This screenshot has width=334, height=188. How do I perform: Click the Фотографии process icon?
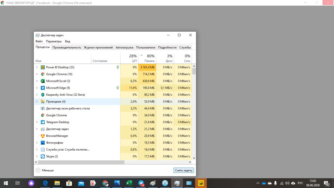pyautogui.click(x=43, y=143)
